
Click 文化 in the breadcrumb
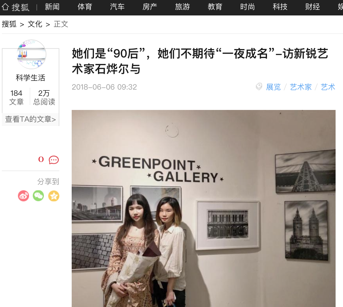[x=35, y=24]
